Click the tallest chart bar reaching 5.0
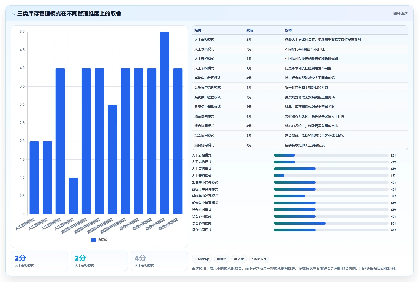419x282 pixels. (x=165, y=123)
